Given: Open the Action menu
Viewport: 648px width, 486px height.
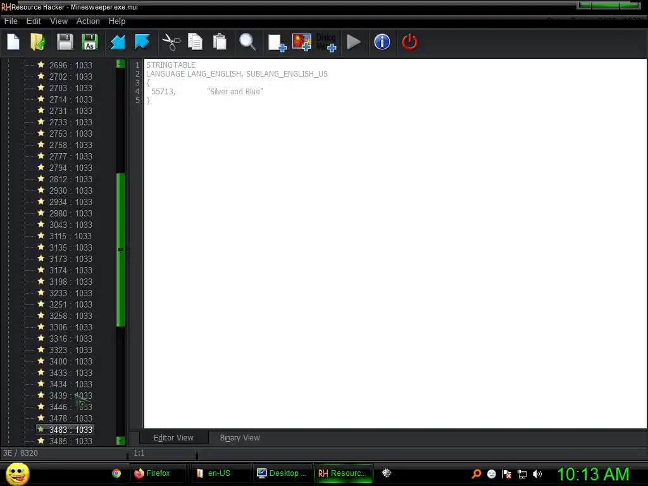Looking at the screenshot, I should click(x=88, y=21).
